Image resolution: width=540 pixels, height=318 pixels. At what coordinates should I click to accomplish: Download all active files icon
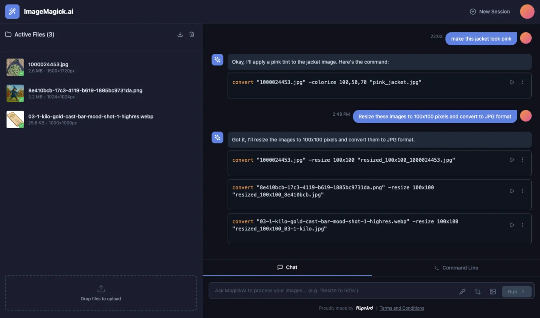click(180, 34)
